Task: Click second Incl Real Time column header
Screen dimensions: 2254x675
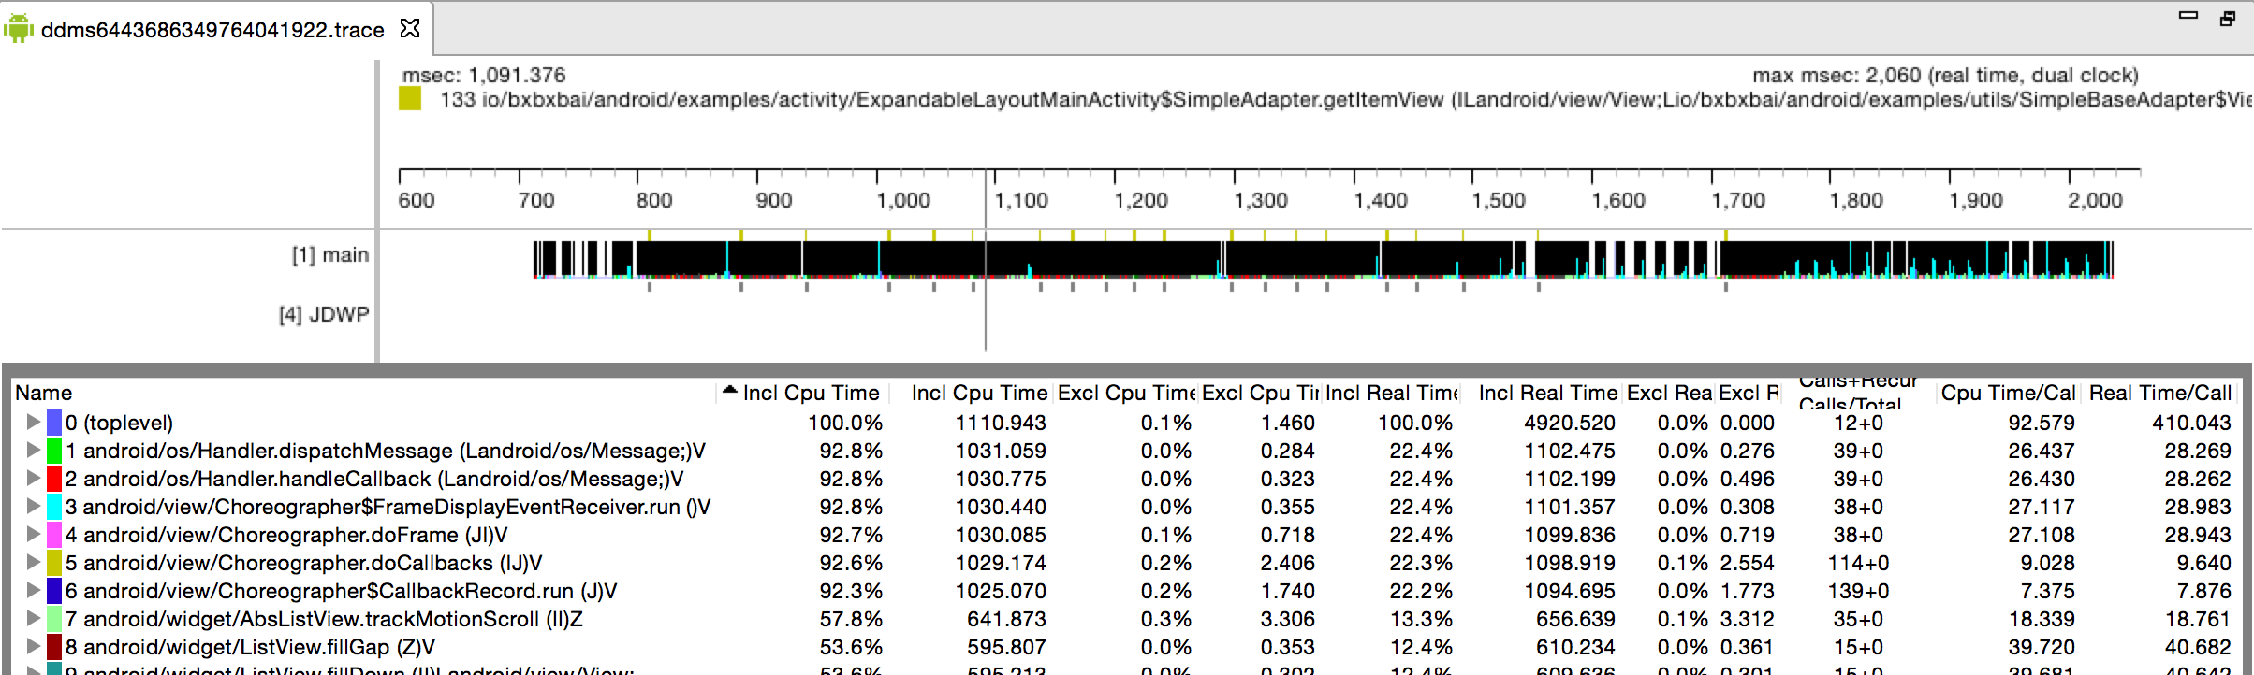Action: pyautogui.click(x=1543, y=393)
